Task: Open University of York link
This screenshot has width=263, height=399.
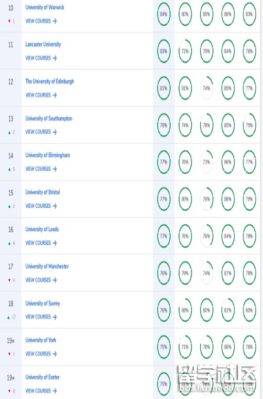Action: click(41, 340)
